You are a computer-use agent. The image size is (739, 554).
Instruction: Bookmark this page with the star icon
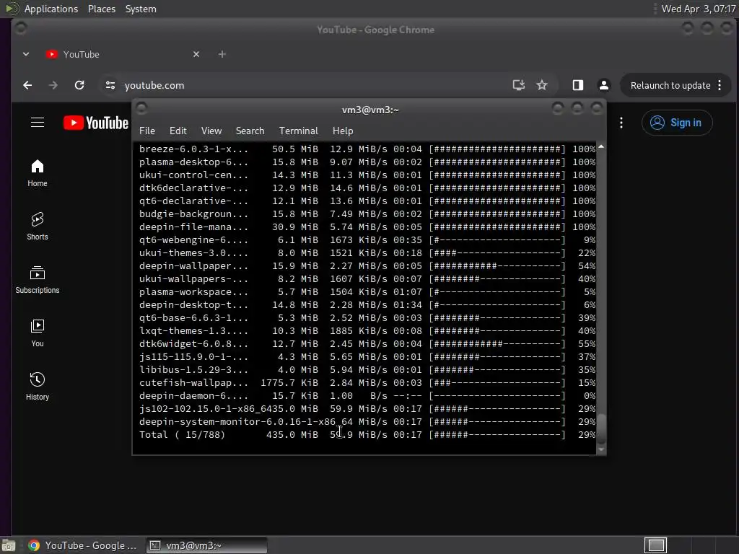point(542,85)
